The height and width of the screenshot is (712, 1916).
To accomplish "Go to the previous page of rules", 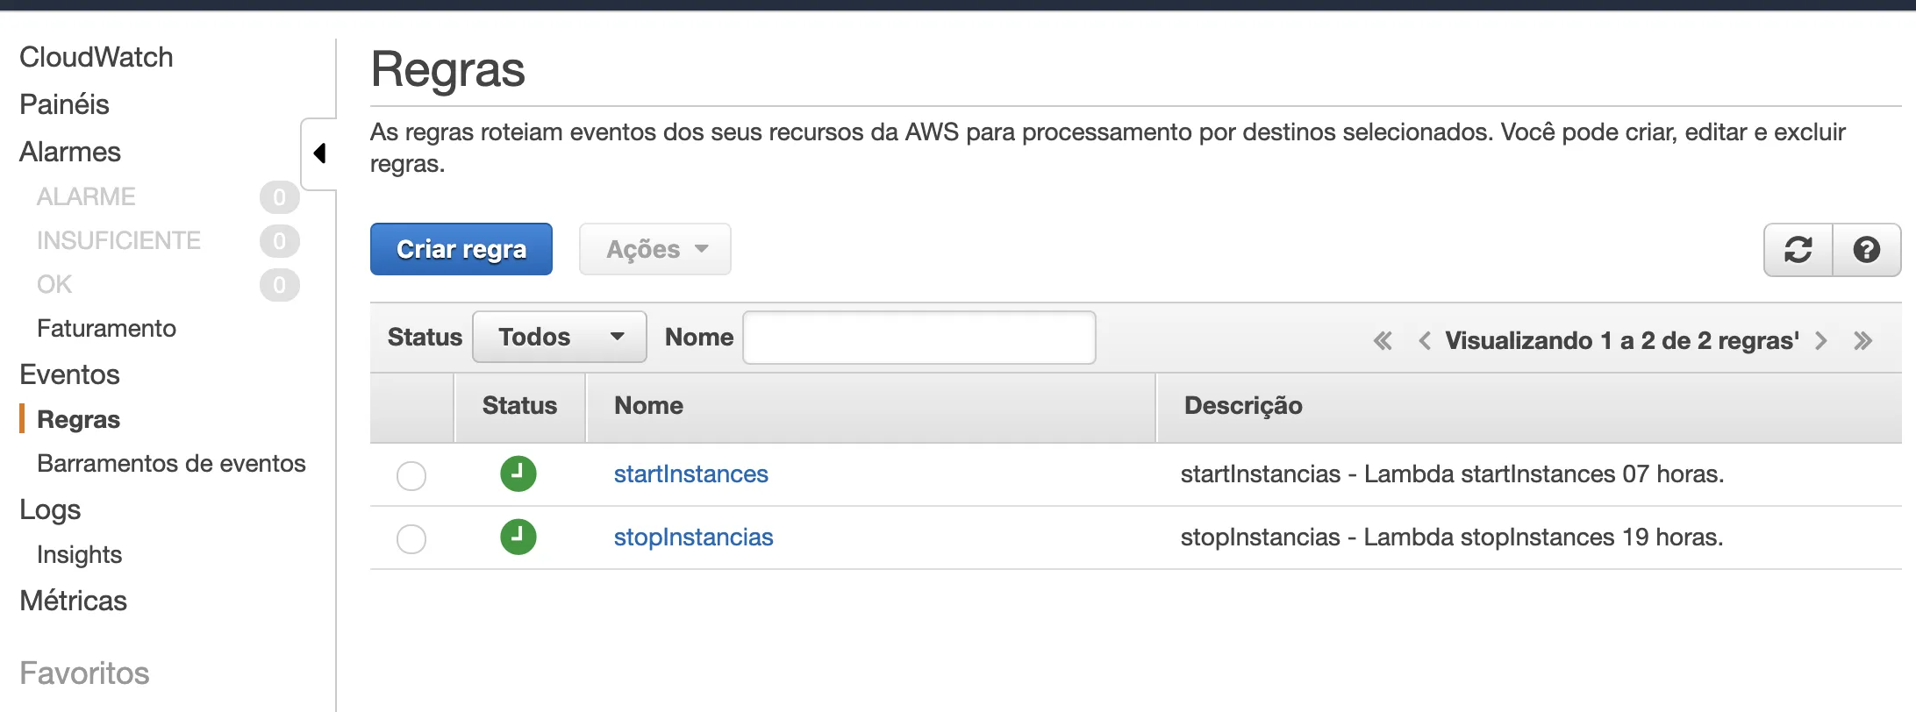I will [x=1425, y=340].
